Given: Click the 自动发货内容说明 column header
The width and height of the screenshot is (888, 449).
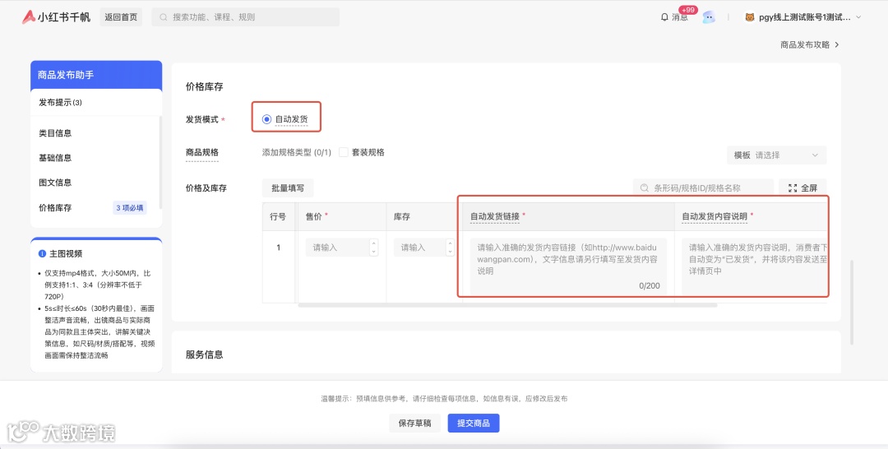Looking at the screenshot, I should point(751,216).
